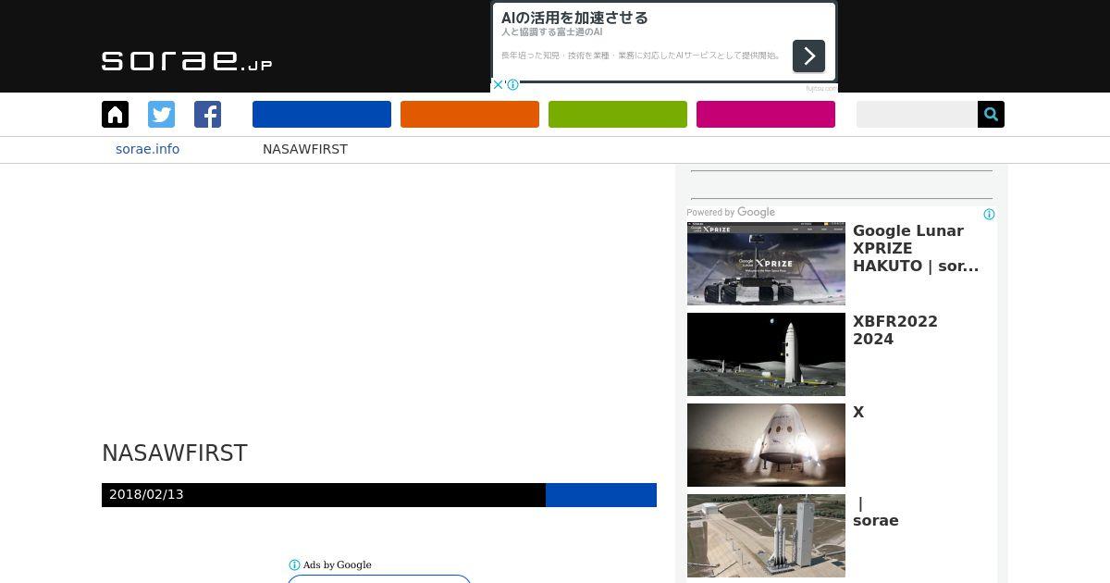Click the Ads by Google info icon
Image resolution: width=1110 pixels, height=583 pixels.
(x=294, y=564)
